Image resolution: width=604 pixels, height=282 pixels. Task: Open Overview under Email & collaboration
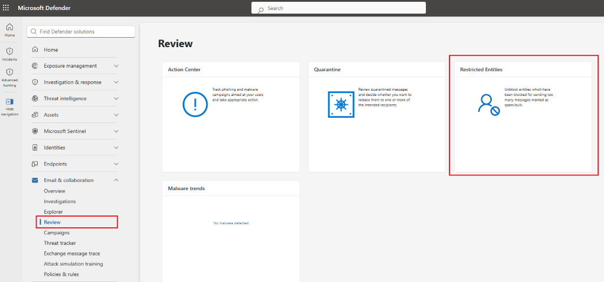(x=54, y=191)
